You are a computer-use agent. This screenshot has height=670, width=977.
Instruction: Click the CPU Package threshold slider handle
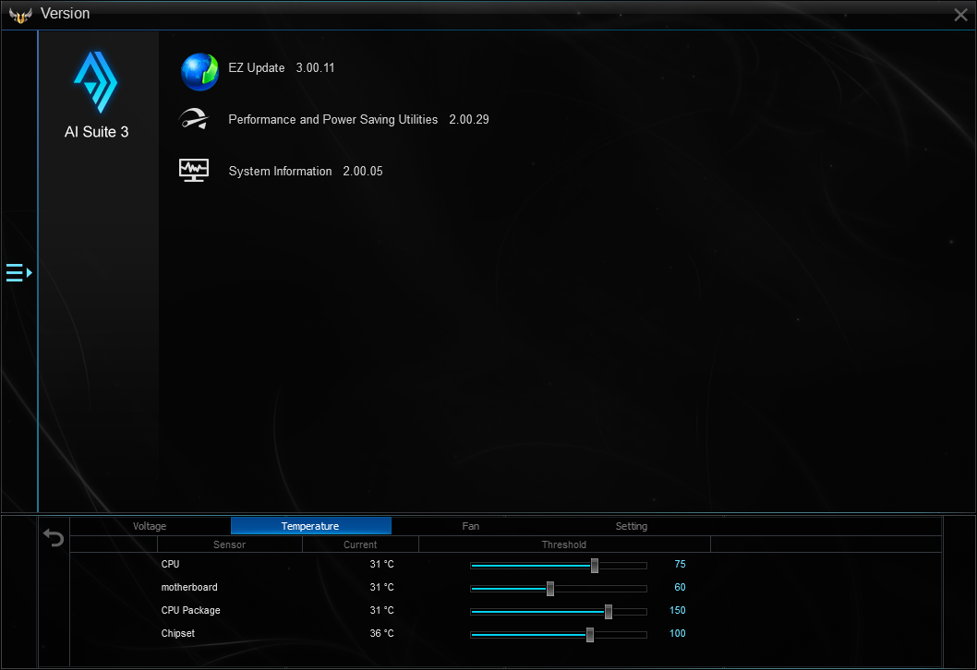pyautogui.click(x=609, y=612)
